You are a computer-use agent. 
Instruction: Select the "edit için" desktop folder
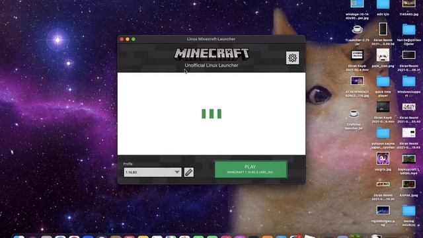[383, 4]
